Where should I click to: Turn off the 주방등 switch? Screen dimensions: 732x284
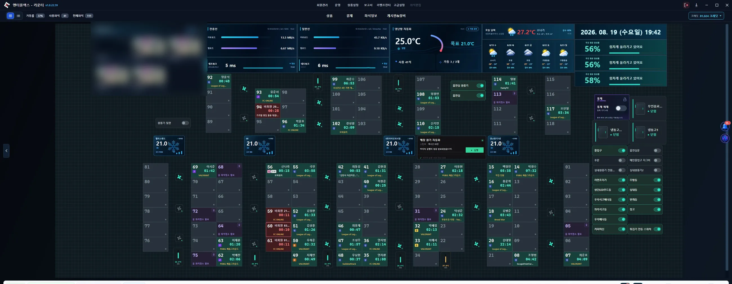click(x=657, y=180)
